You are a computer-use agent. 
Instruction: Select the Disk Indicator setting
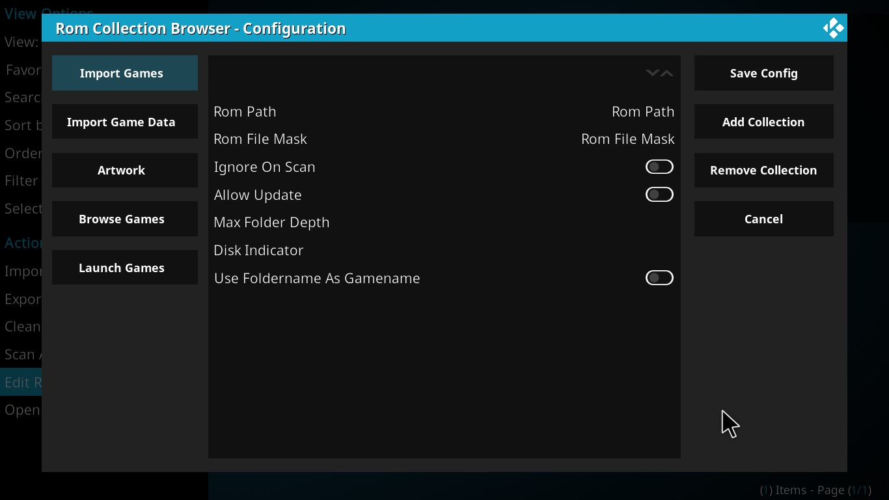tap(444, 250)
